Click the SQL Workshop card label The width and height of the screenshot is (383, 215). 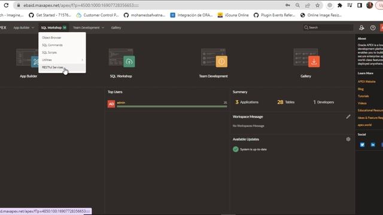click(121, 76)
